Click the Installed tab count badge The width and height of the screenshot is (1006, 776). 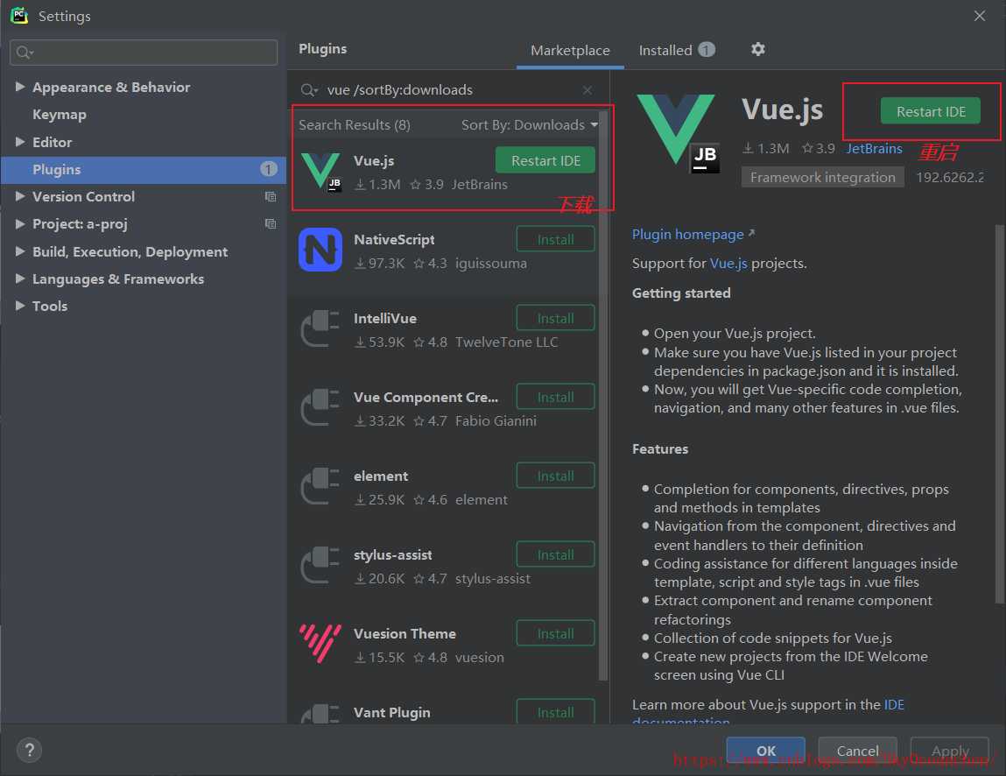tap(707, 49)
